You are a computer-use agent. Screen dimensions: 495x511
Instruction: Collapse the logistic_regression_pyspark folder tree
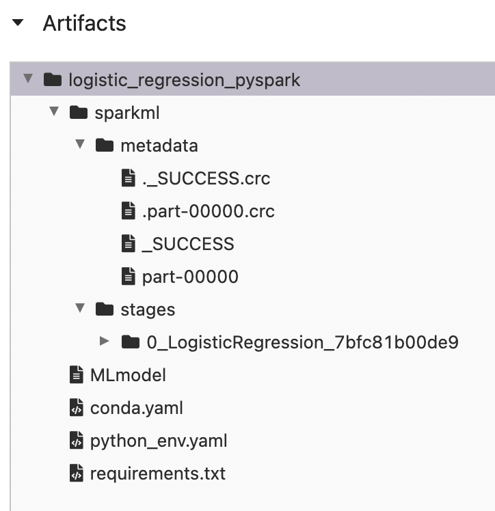pos(28,79)
